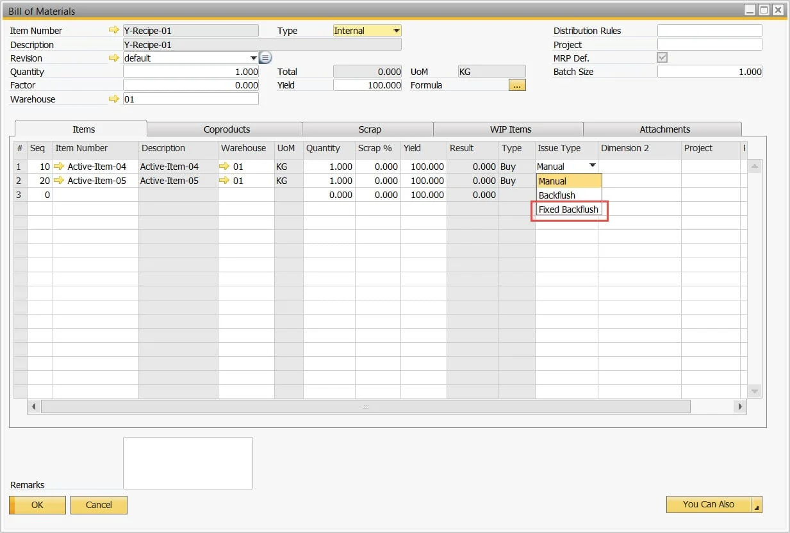Click the Factor input field
Image resolution: width=790 pixels, height=533 pixels.
point(191,85)
